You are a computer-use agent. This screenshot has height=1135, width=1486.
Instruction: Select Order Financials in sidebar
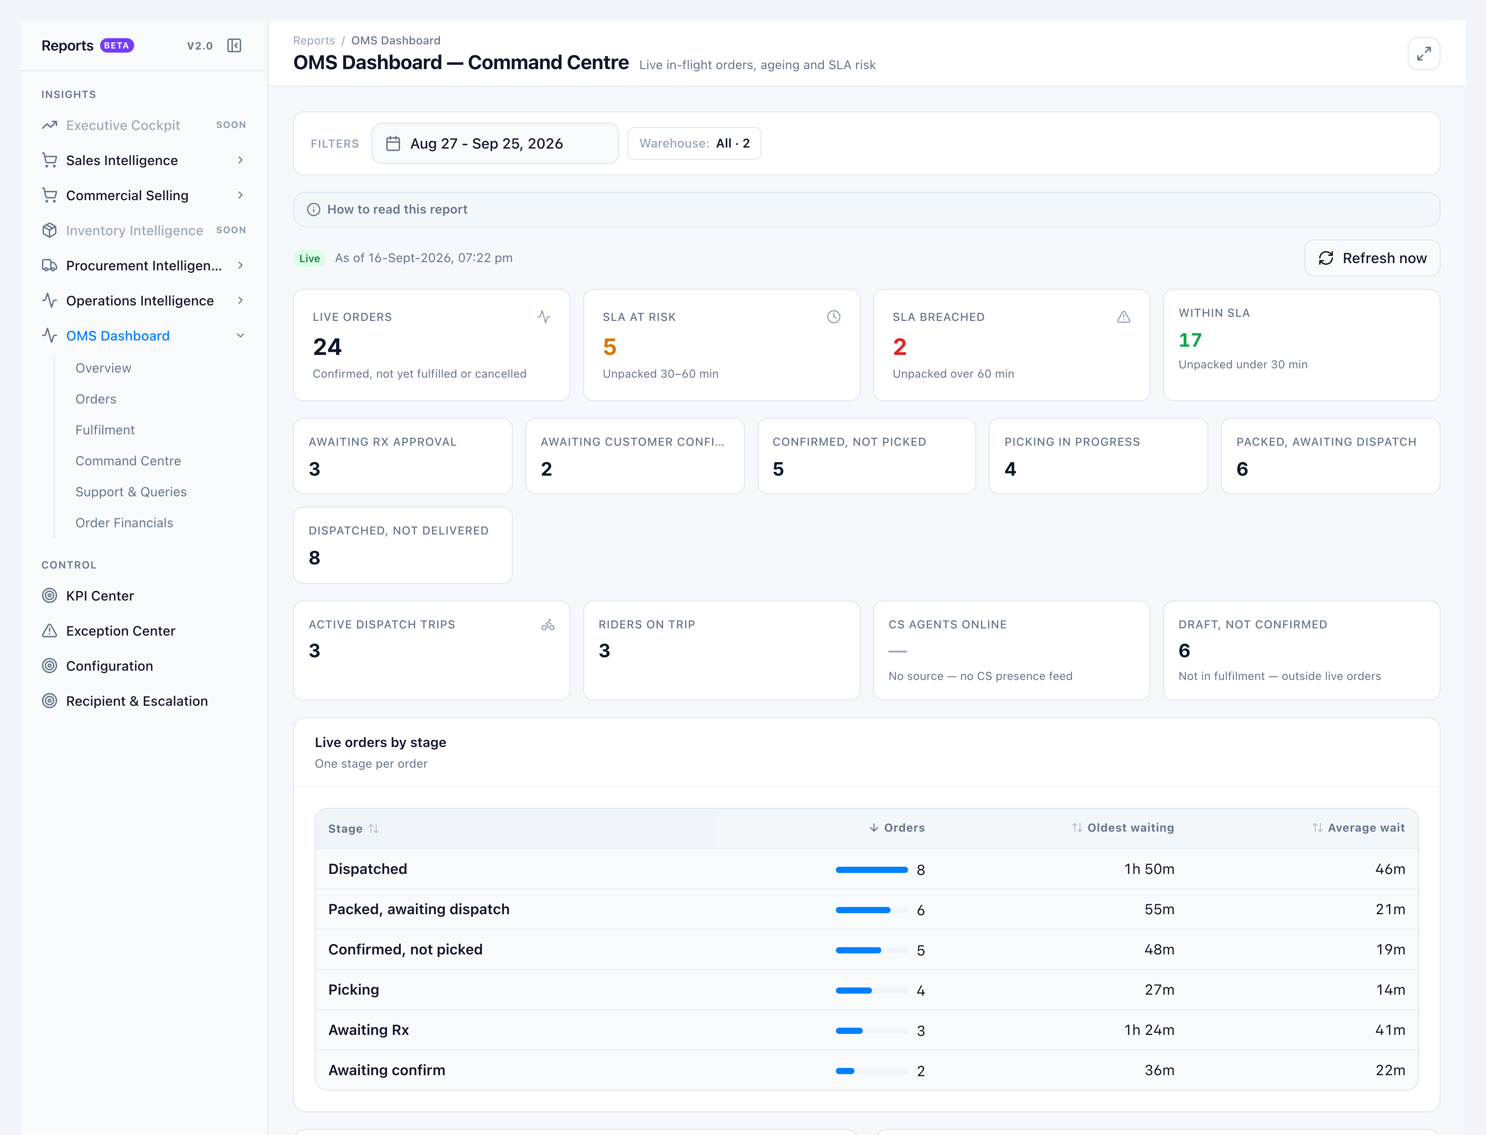(124, 523)
